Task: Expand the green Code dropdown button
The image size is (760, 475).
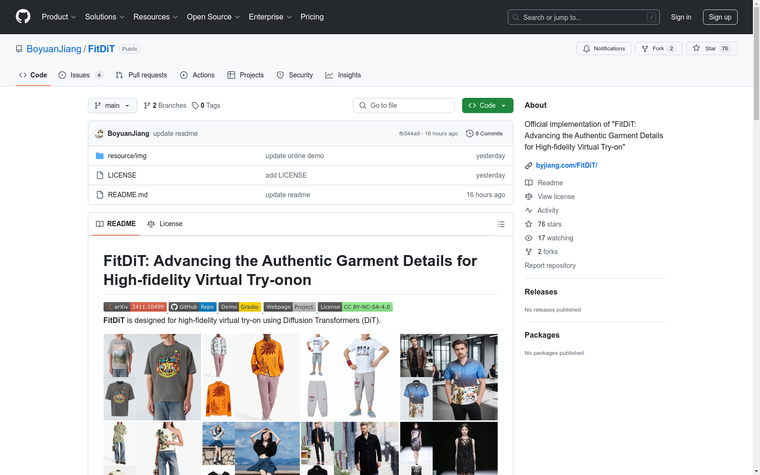Action: (488, 105)
